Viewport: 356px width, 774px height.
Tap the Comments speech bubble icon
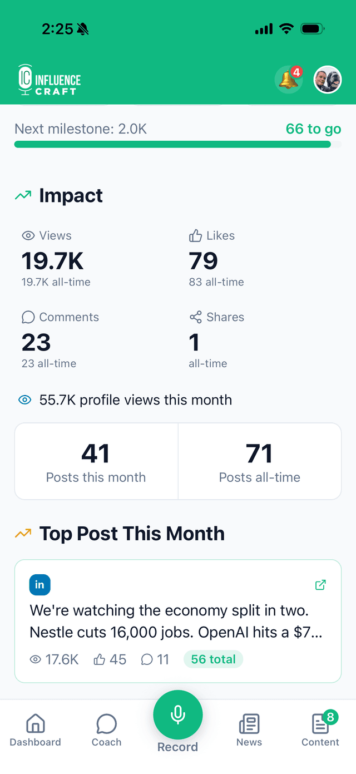28,317
